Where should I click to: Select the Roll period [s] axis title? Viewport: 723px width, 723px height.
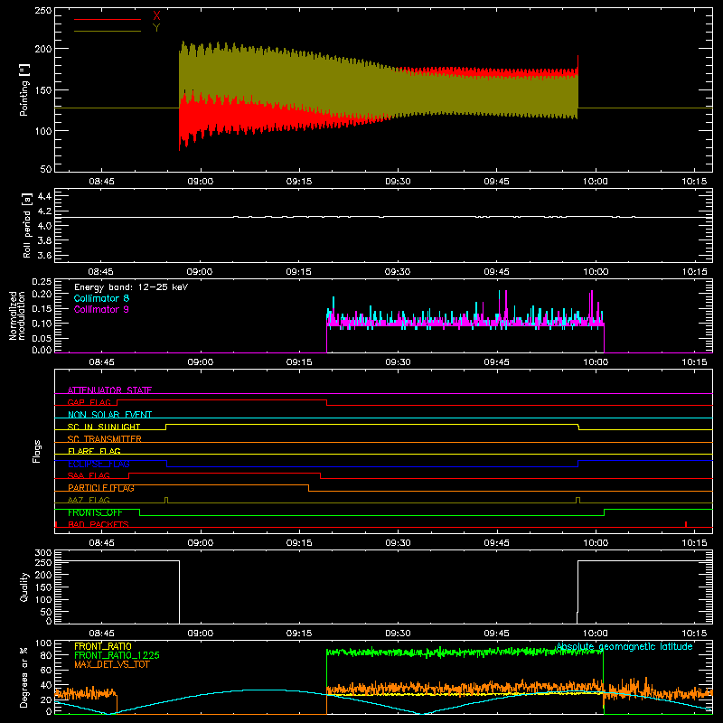pyautogui.click(x=27, y=225)
